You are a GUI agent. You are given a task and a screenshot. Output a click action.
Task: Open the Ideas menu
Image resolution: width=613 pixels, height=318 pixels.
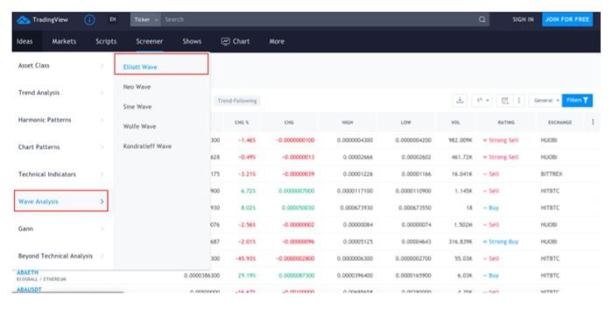(25, 41)
